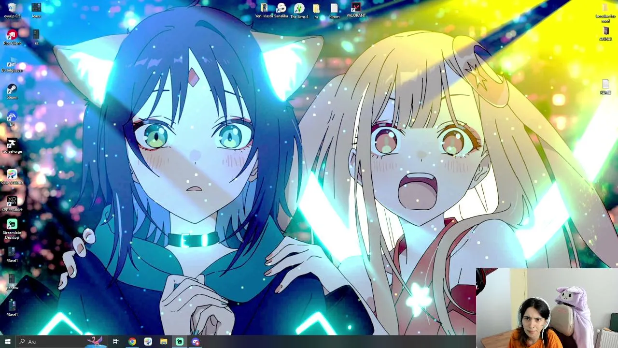
Task: Select the CurseForge desktop shortcut
Action: point(12,145)
